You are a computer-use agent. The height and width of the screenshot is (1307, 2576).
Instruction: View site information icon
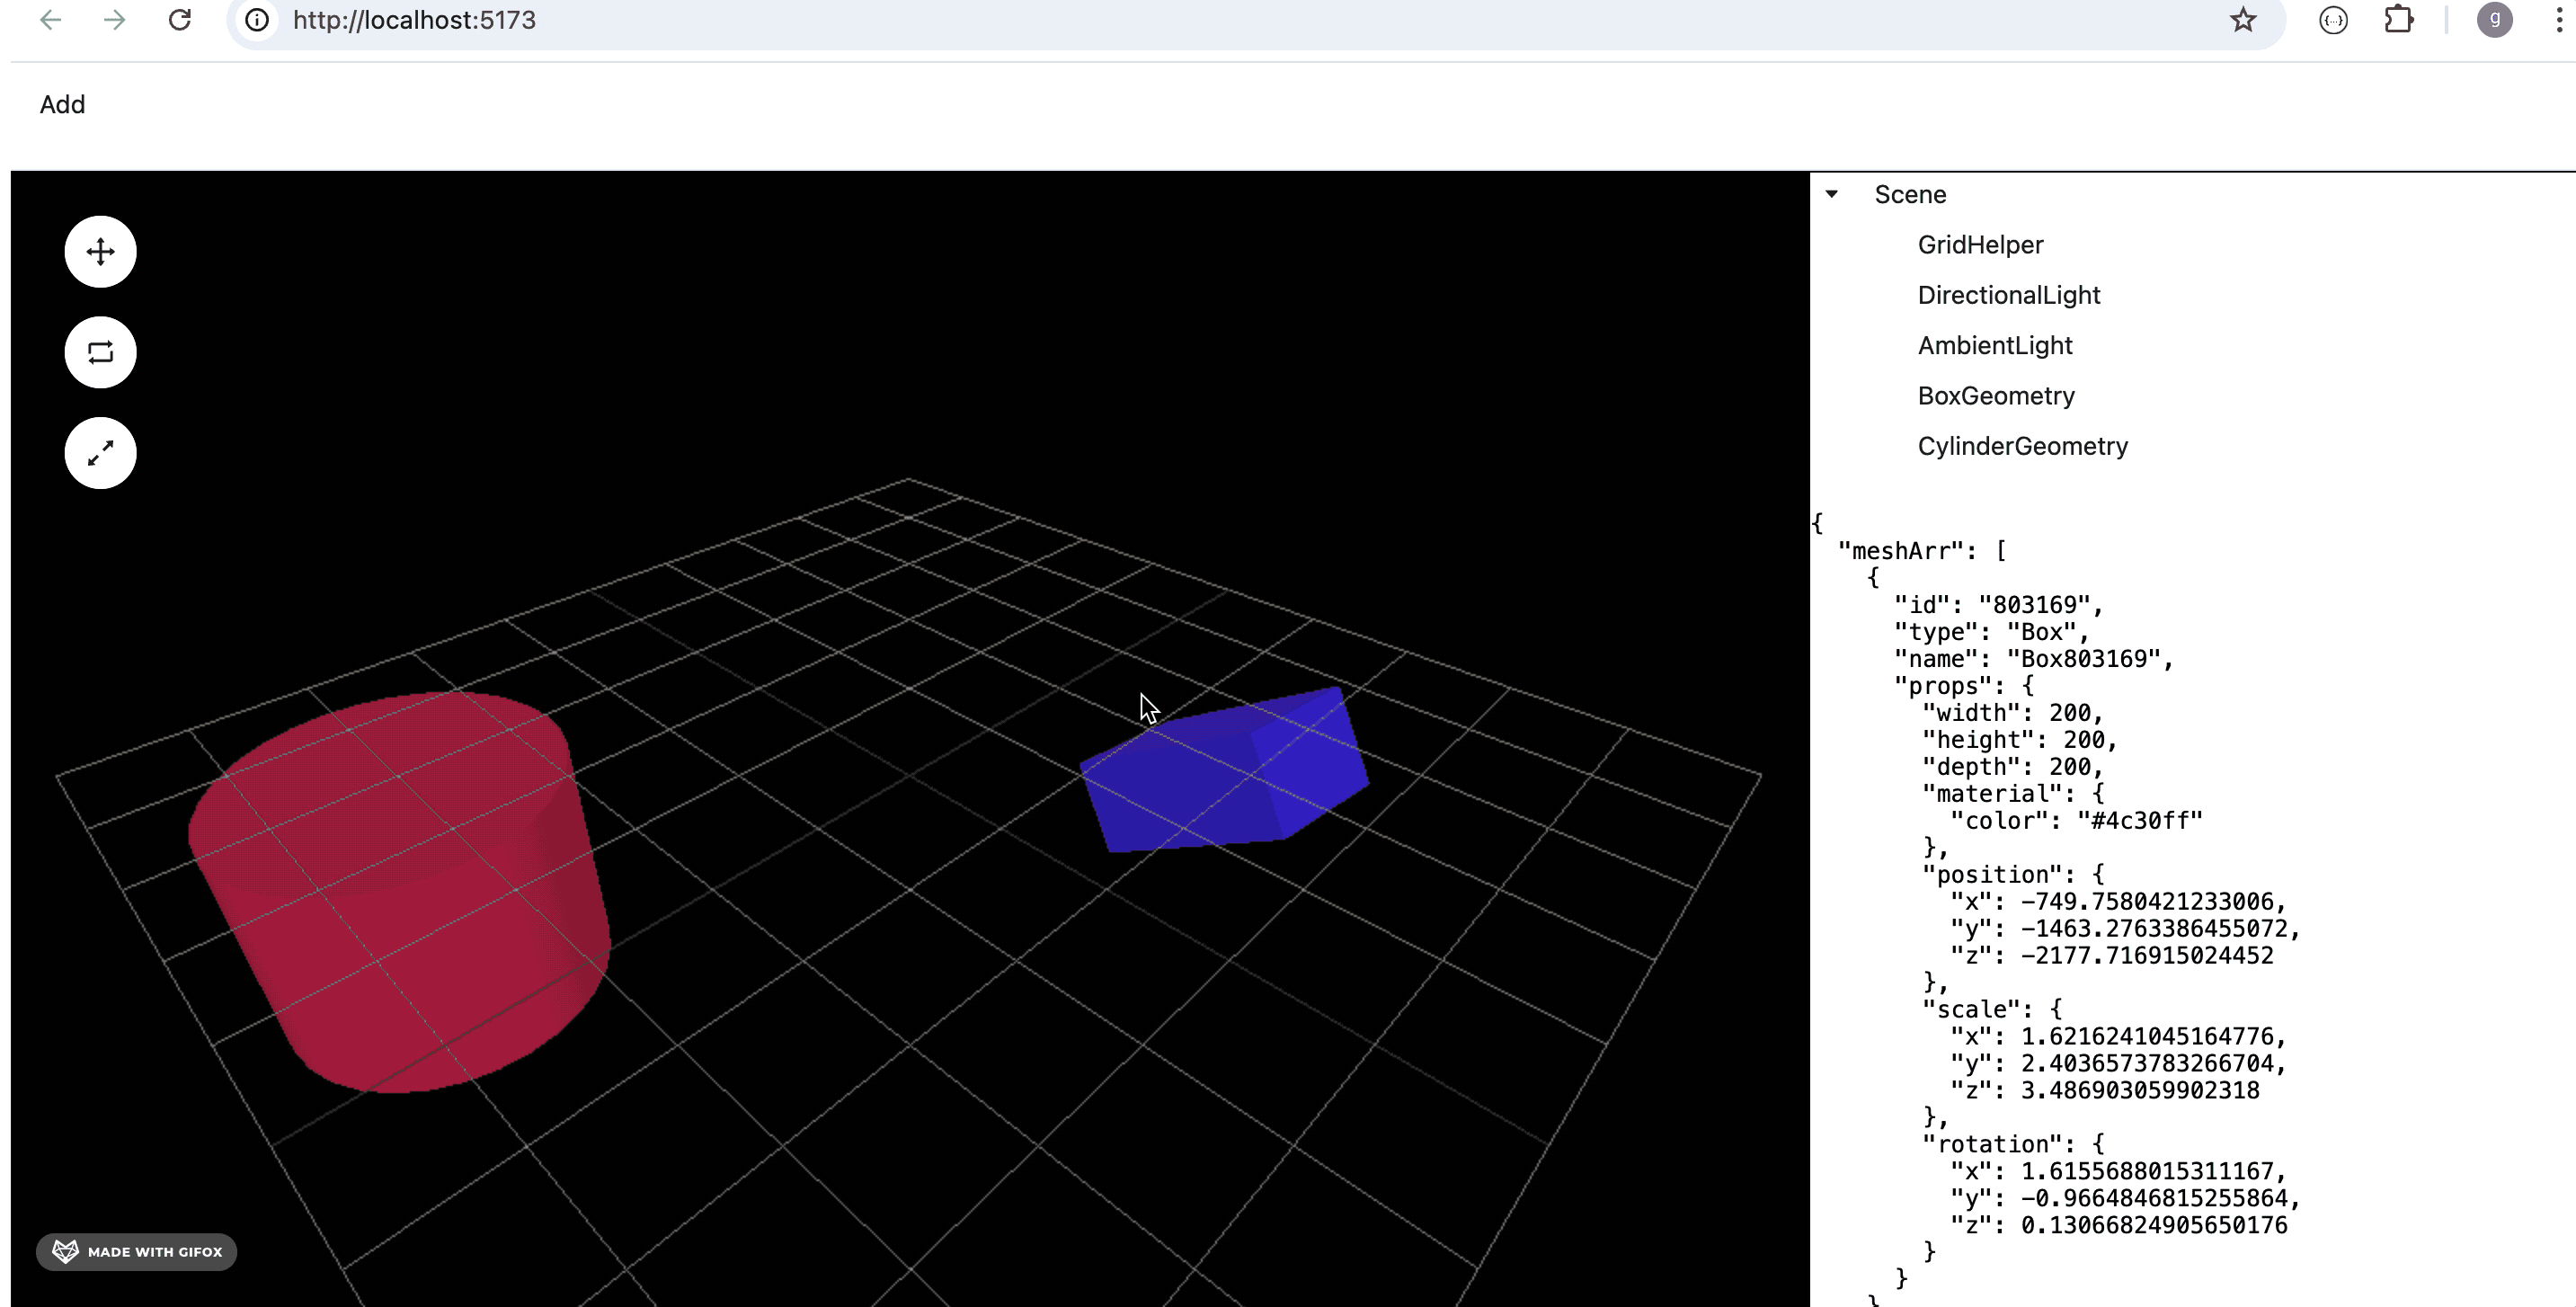click(257, 20)
